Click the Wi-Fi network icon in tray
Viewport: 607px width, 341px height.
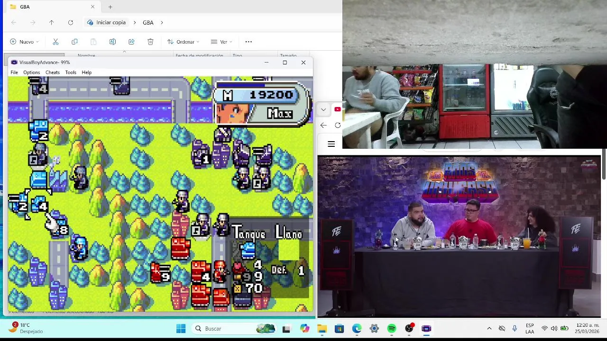pos(544,329)
